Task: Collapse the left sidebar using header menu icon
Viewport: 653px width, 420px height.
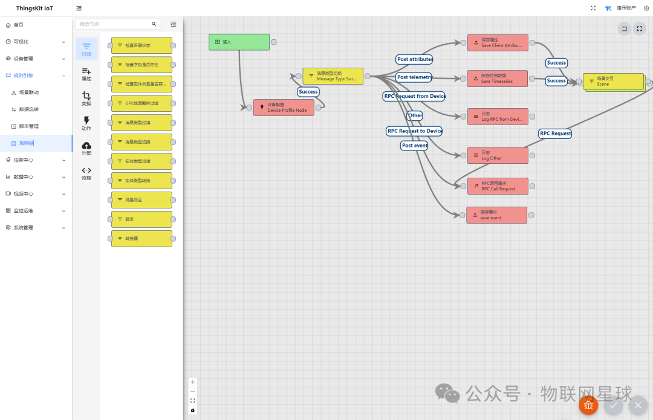Action: pos(79,8)
